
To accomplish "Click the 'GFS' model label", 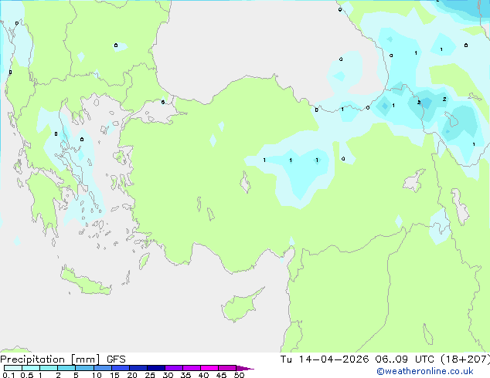I will (x=116, y=359).
